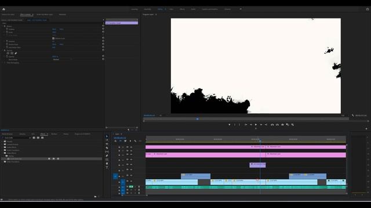
Task: Select the Razor tool
Action: coord(107,148)
